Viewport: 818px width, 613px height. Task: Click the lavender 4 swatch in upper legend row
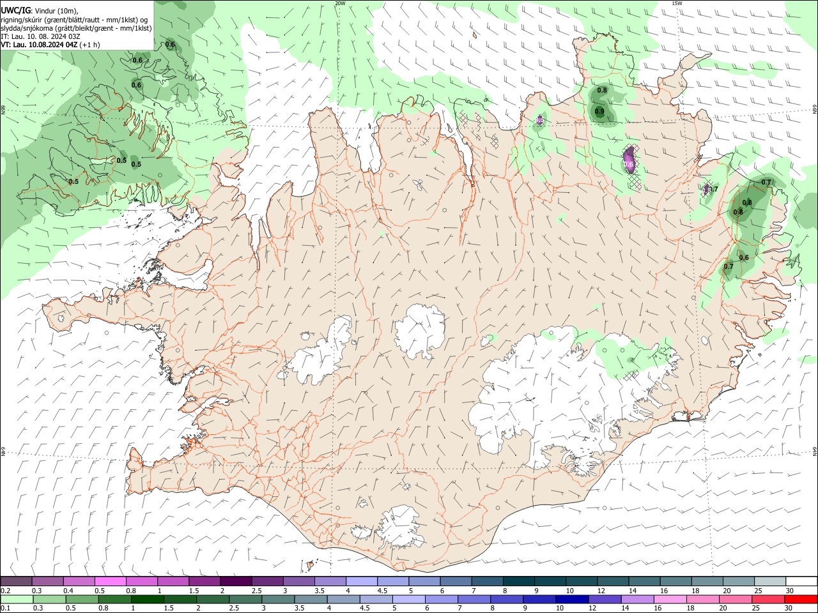click(361, 582)
